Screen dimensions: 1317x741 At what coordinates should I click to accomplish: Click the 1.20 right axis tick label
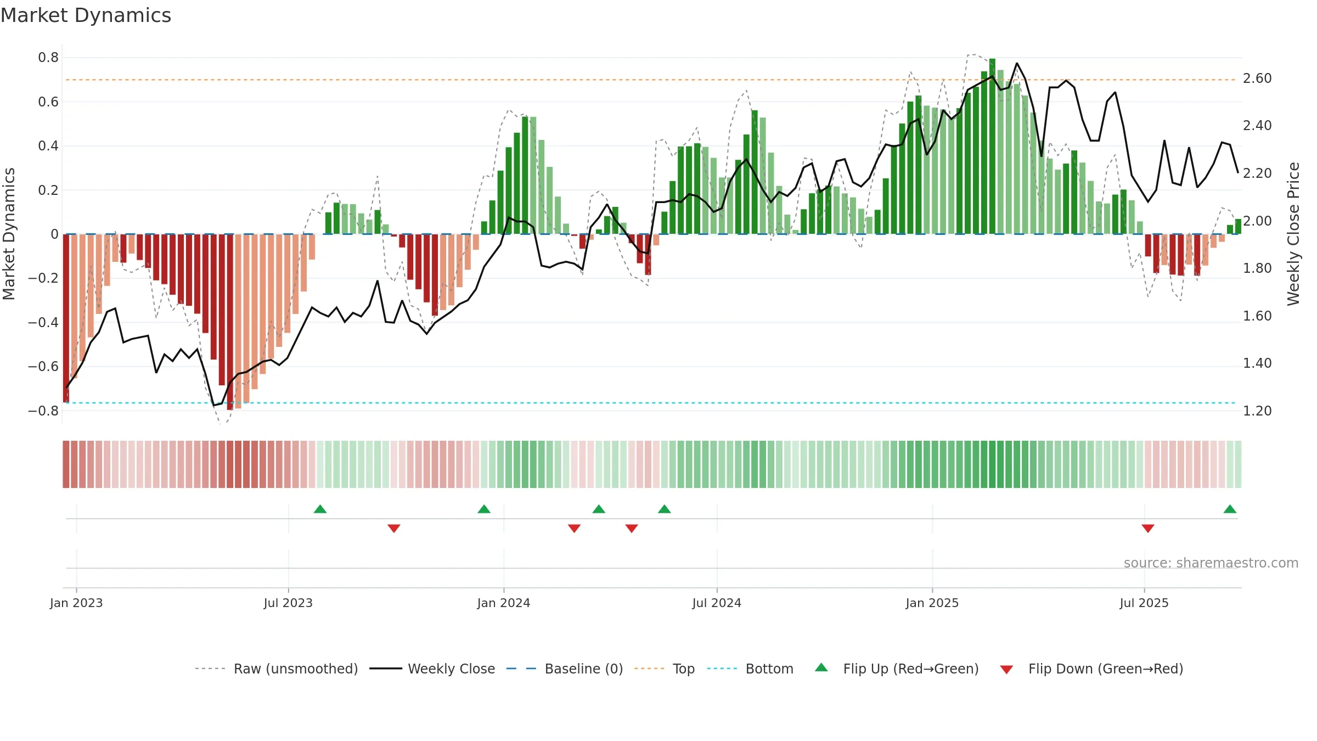[1257, 411]
